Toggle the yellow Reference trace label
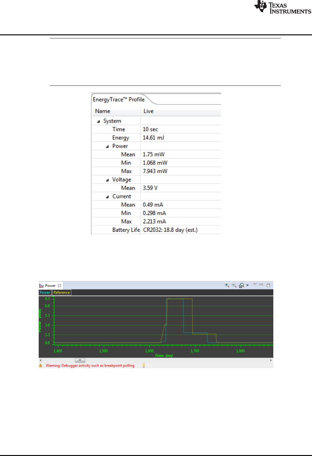Viewport: 312px width, 456px height. (x=62, y=292)
